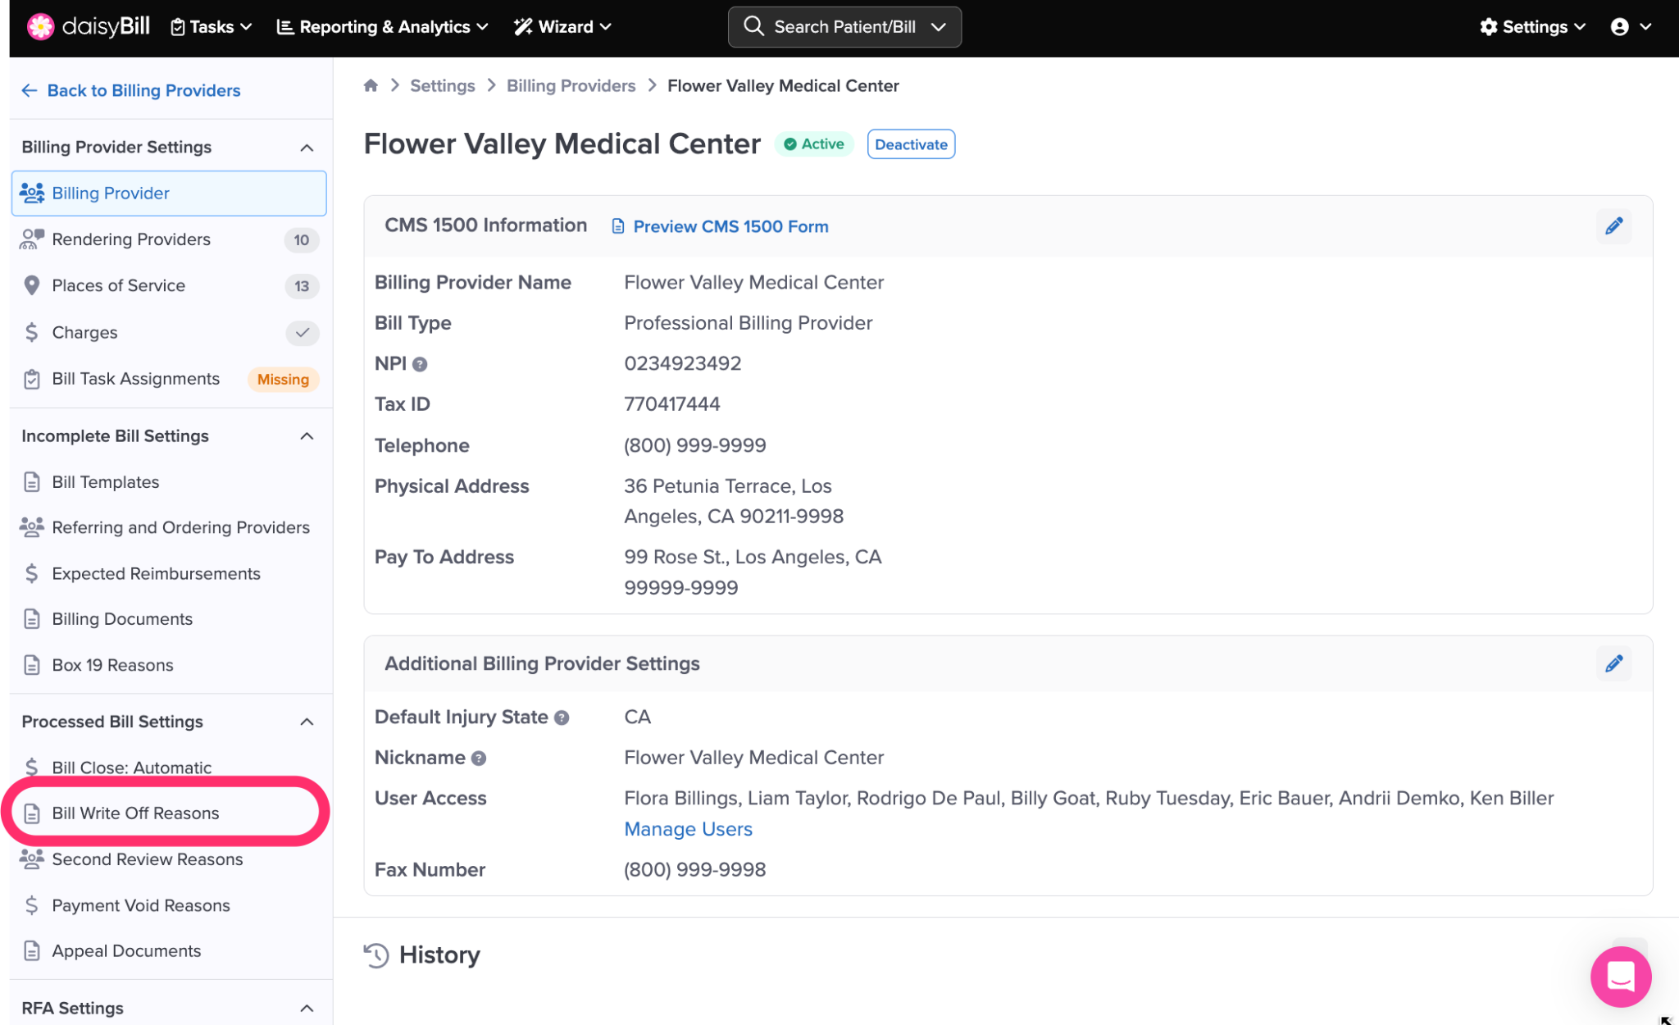Open the Tasks dropdown menu
The height and width of the screenshot is (1025, 1679).
pos(211,27)
